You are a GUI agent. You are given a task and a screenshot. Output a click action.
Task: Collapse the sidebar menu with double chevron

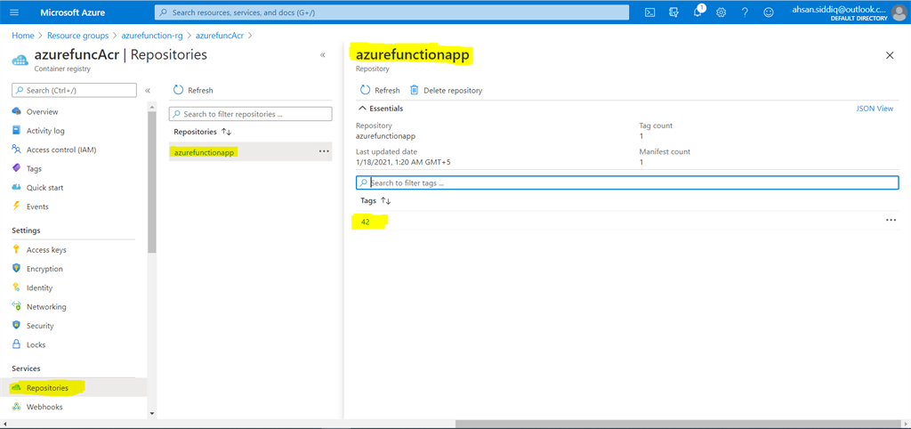pos(148,90)
